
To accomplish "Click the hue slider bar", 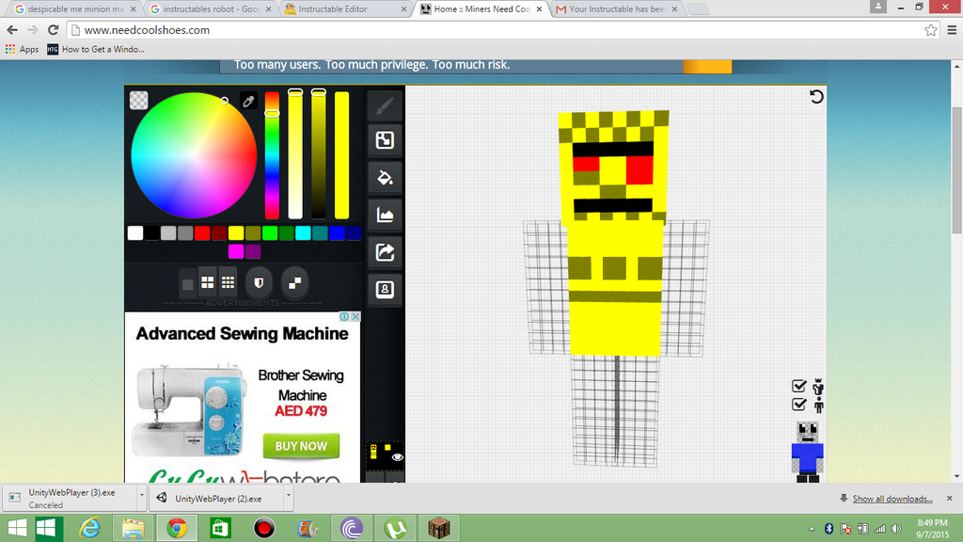I will pos(272,155).
